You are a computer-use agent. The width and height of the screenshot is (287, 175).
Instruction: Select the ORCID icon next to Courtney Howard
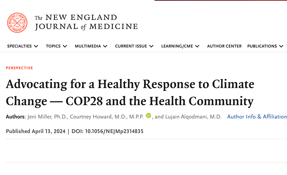coord(149,116)
